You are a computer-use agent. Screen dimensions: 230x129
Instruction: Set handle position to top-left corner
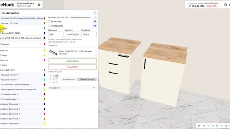pos(50,76)
